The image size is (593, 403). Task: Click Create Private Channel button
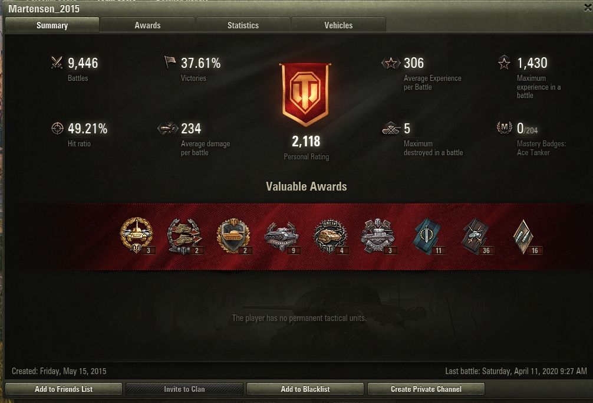tap(426, 389)
